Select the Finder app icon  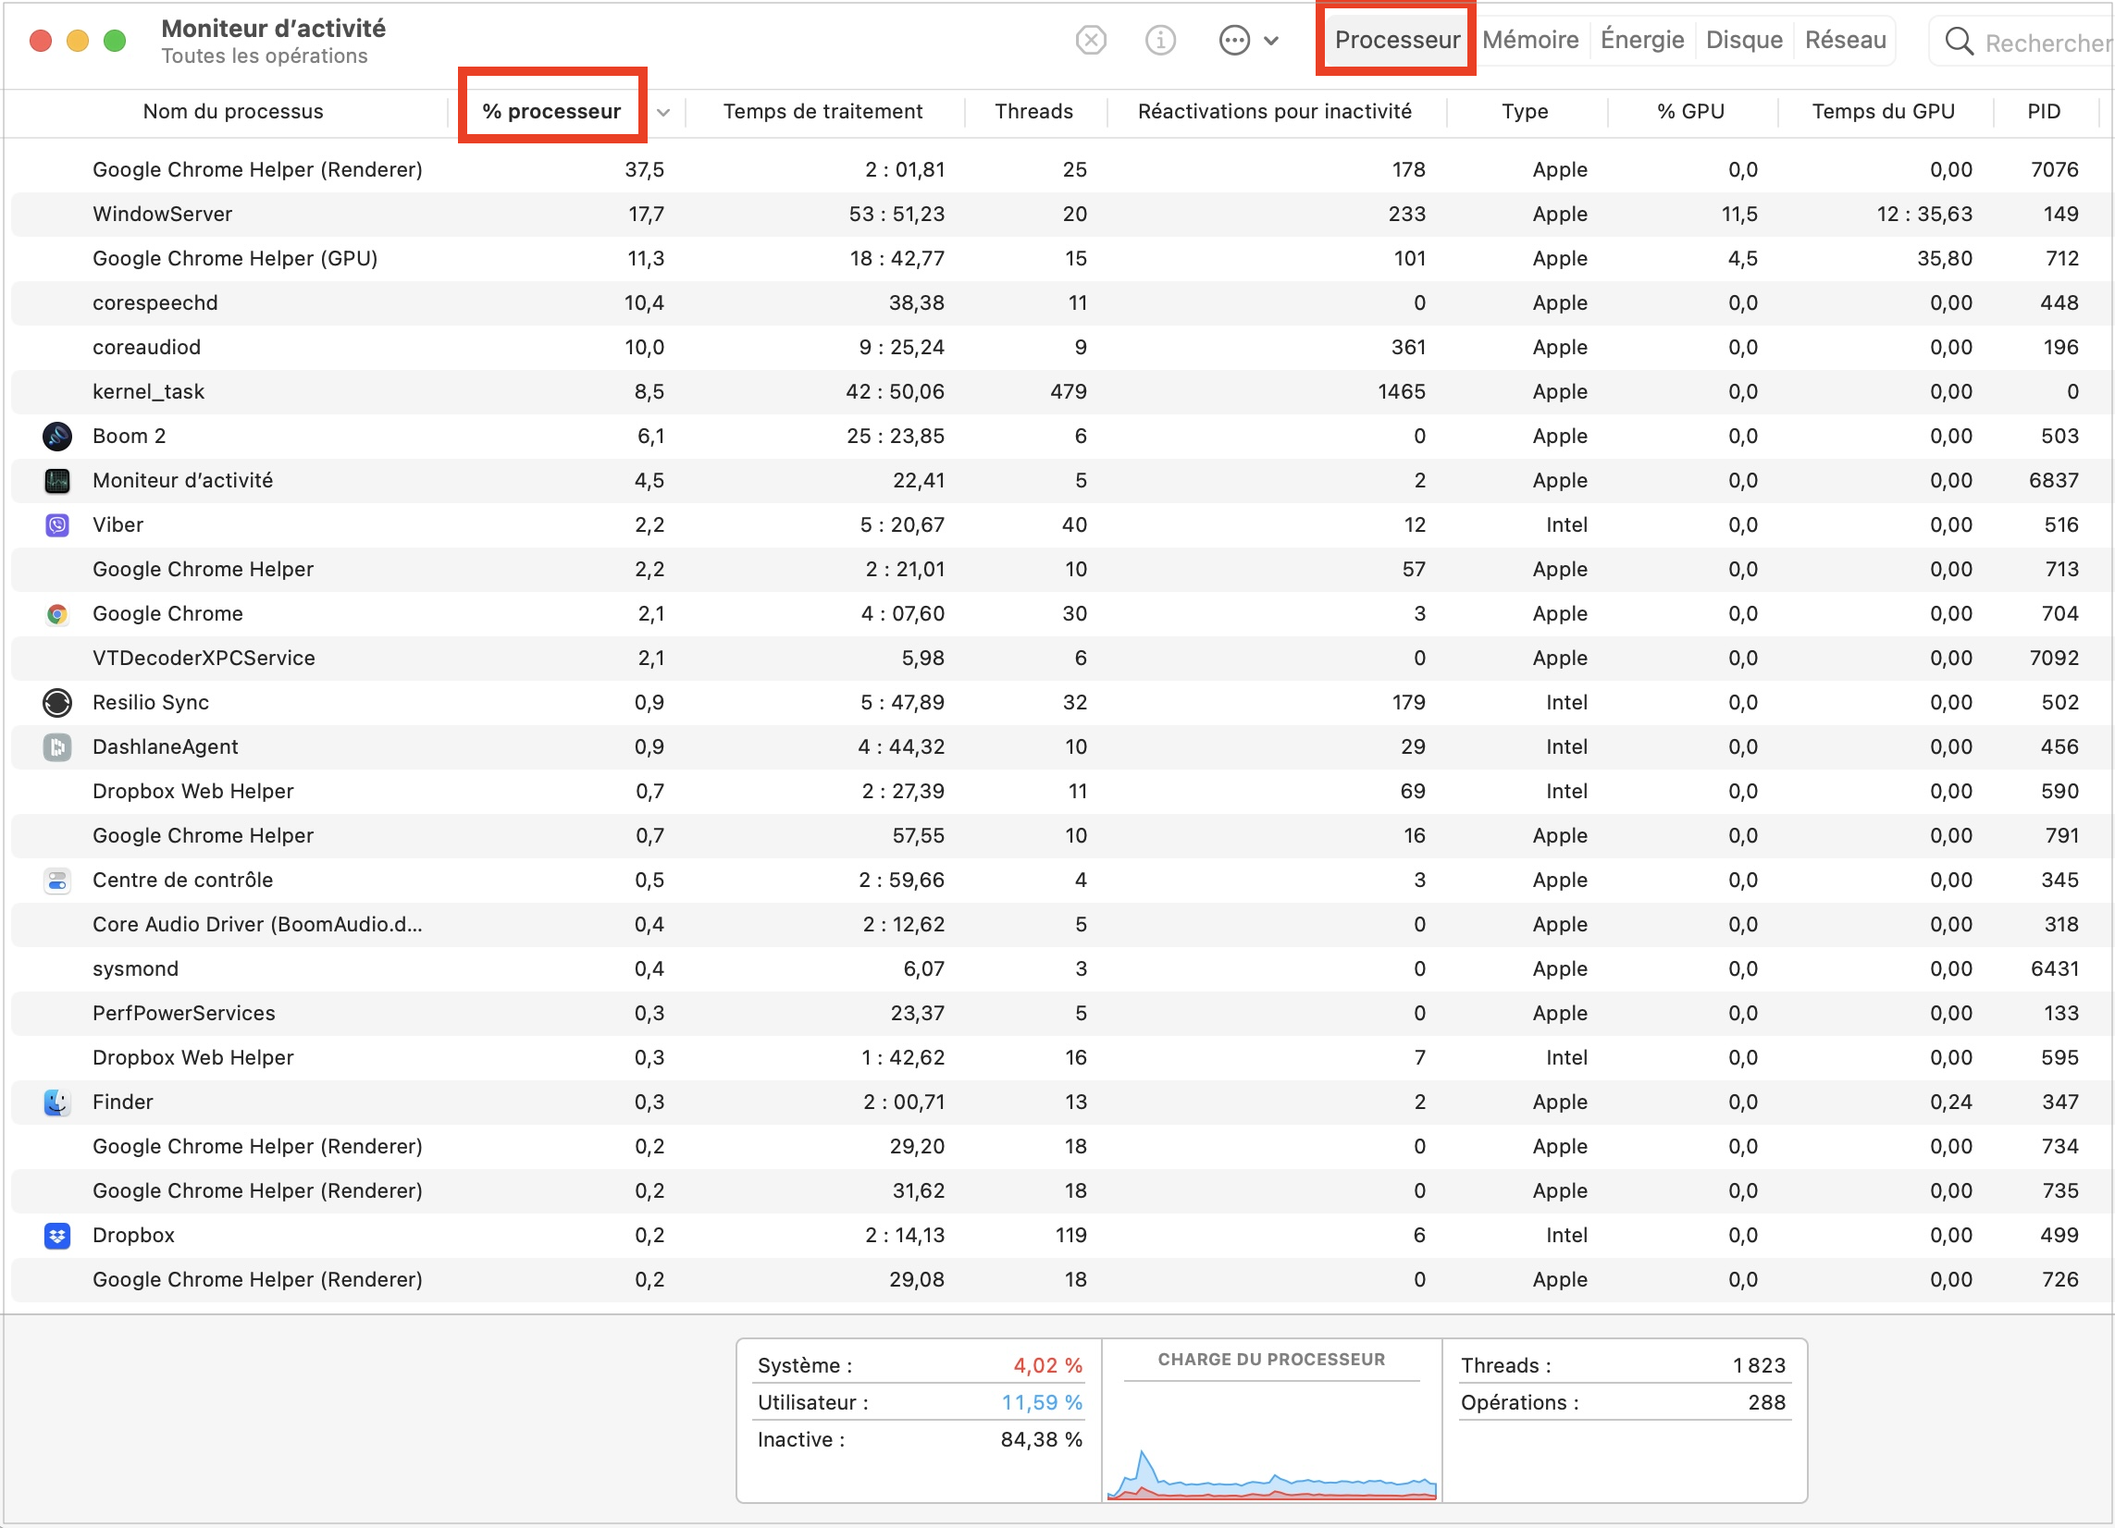(56, 1102)
